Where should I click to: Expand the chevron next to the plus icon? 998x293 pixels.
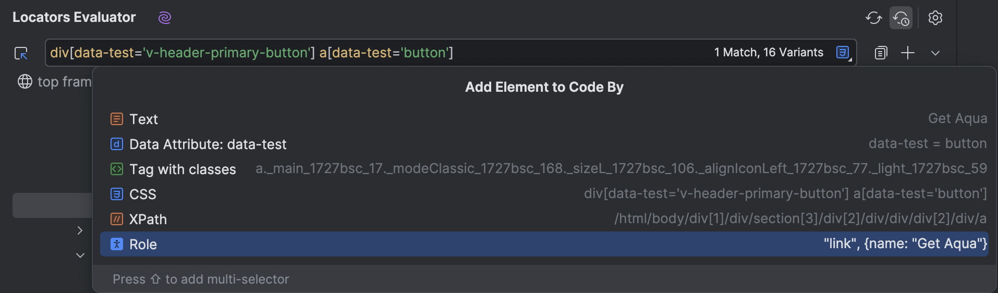pyautogui.click(x=935, y=53)
